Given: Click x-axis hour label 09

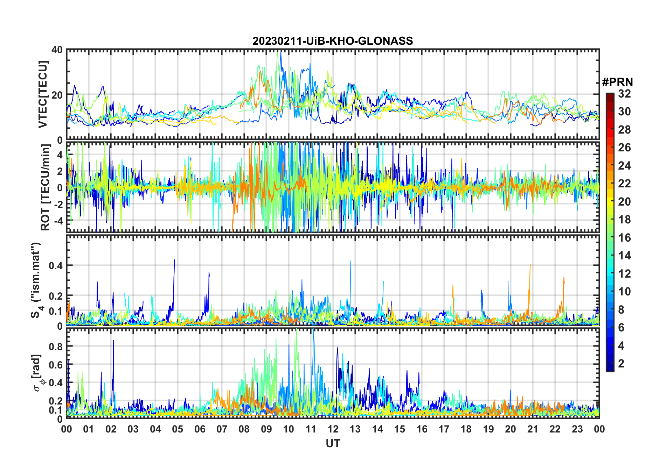Looking at the screenshot, I should coord(266,429).
